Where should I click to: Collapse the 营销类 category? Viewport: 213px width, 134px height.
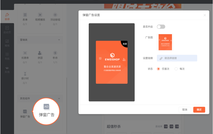59,40
